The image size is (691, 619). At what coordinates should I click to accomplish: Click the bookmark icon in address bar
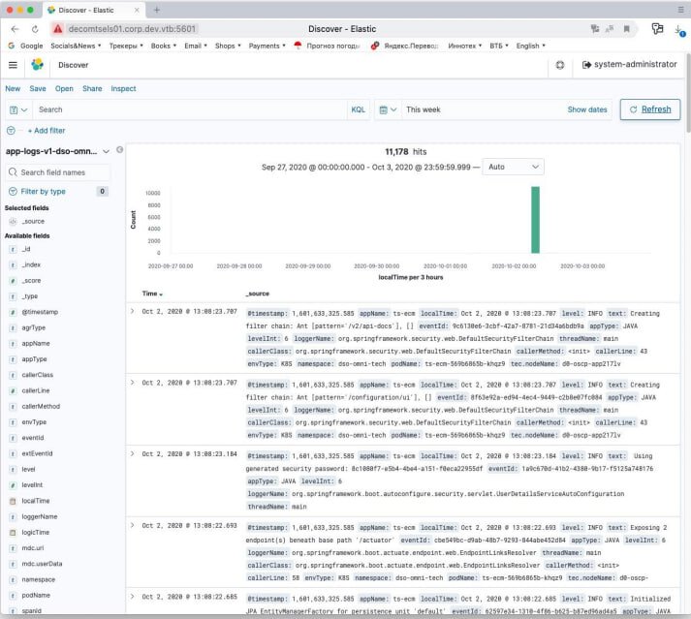coord(626,29)
